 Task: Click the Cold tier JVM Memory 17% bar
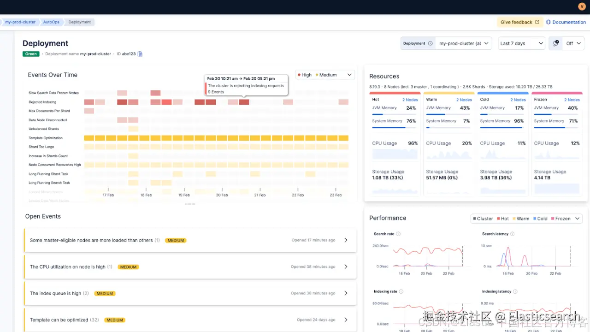(502, 114)
